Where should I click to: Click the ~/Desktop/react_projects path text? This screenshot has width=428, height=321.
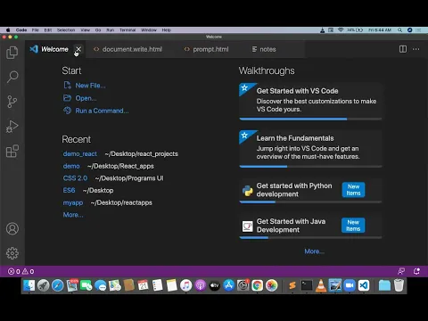point(142,153)
